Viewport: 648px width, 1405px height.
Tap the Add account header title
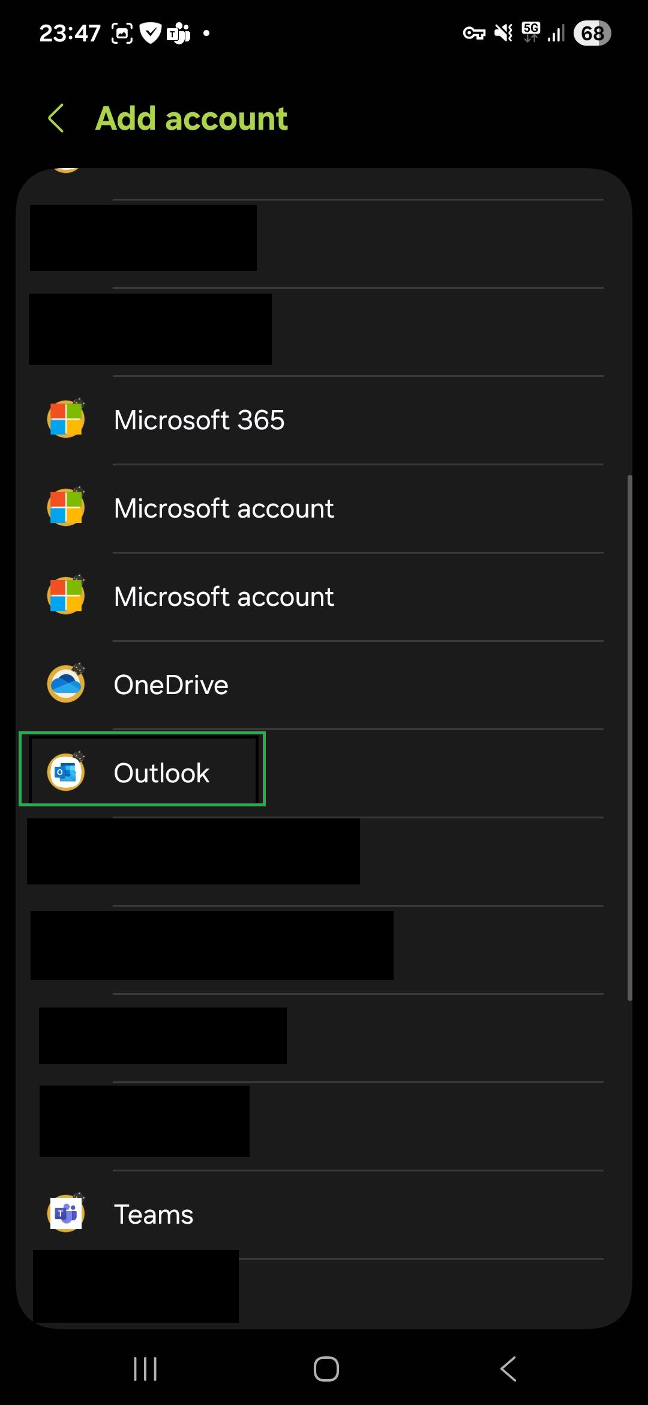[191, 118]
